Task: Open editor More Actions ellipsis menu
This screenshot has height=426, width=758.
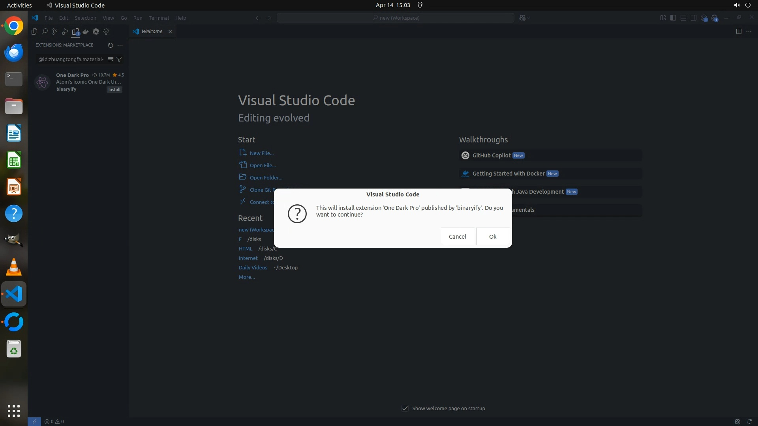Action: coord(749,32)
